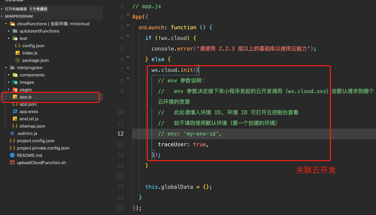The image size is (376, 215).
Task: Click the project.config.json braces icon
Action: pos(12,141)
